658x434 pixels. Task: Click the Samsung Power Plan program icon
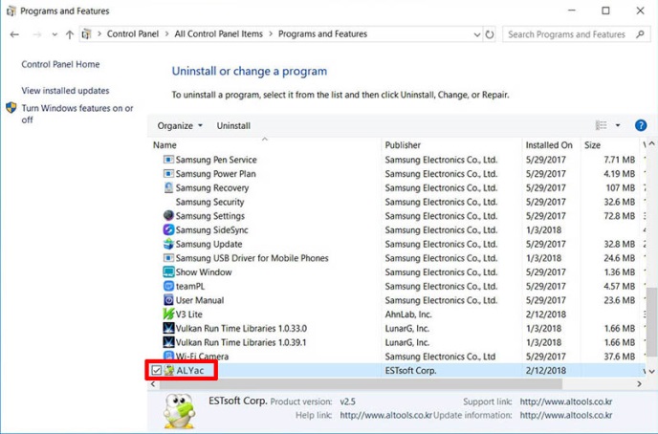[x=168, y=174]
